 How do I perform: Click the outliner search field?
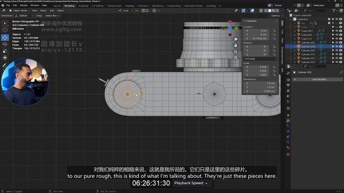pos(314,11)
